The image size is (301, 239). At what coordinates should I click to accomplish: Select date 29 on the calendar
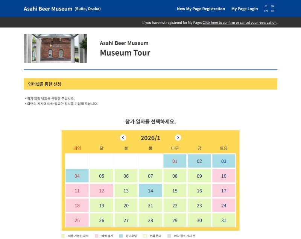(x=175, y=220)
